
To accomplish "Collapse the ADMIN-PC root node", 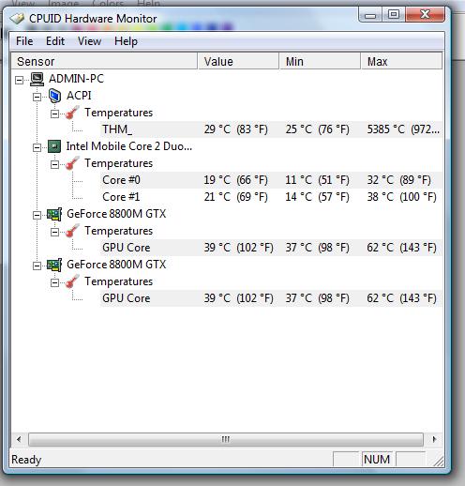I will [20, 80].
